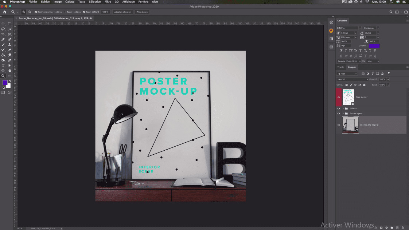Click the lock all padlock icon
The height and width of the screenshot is (230, 409).
coord(365,85)
